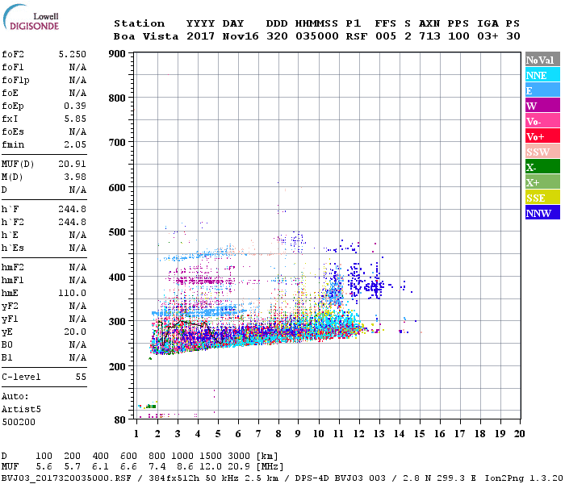Click the 15 MHz x-axis label
Screen dimensions: 565x484
[x=420, y=434]
